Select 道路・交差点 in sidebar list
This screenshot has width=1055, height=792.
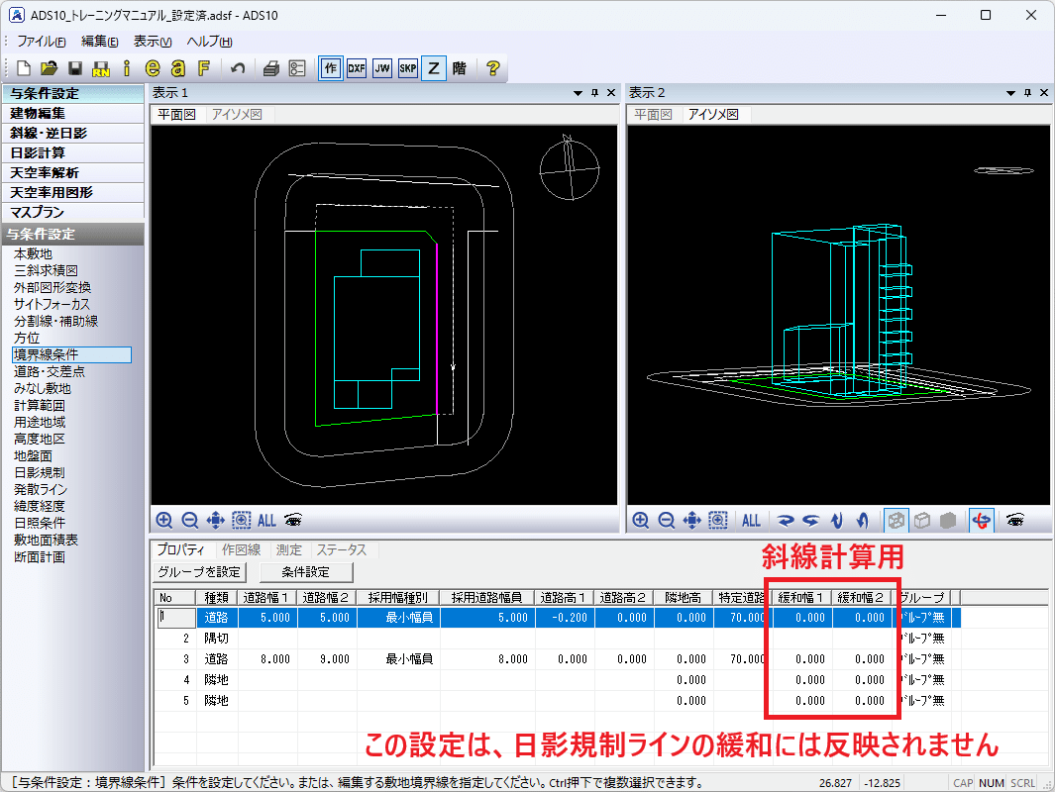pyautogui.click(x=50, y=371)
